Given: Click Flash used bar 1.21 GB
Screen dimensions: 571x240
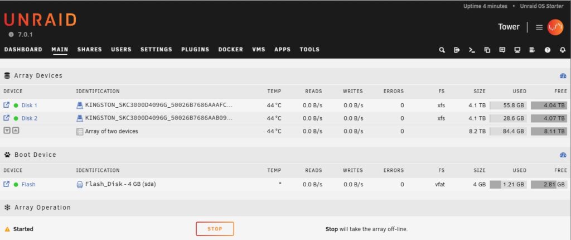Looking at the screenshot, I should point(508,185).
